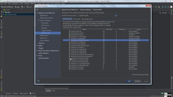Viewport: 173px width, 97px height.
Task: Switch to SDK Platforms tab
Action: pos(67,19)
